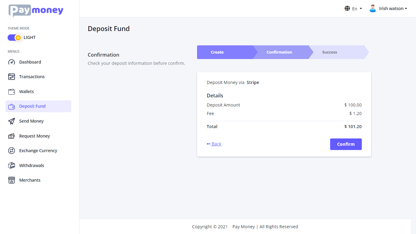Expand the Irish watson account menu

click(391, 8)
